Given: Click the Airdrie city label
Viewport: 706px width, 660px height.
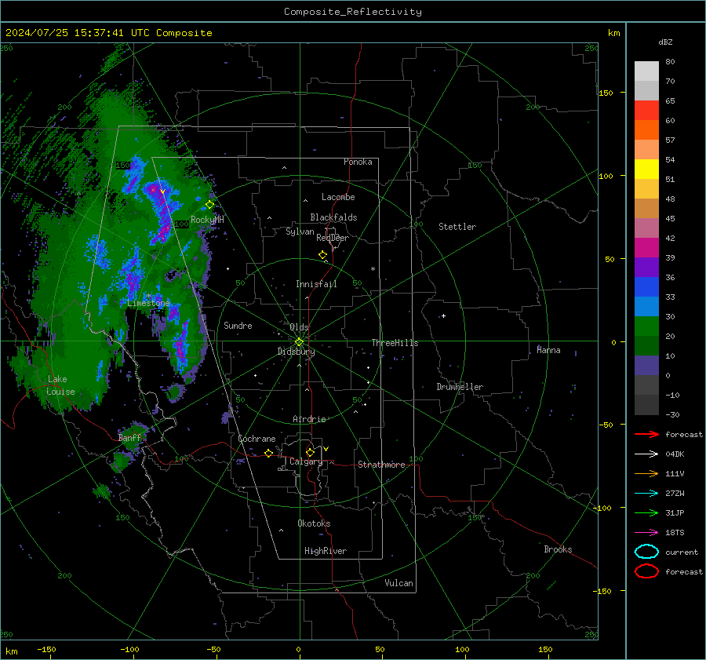Looking at the screenshot, I should pyautogui.click(x=309, y=419).
